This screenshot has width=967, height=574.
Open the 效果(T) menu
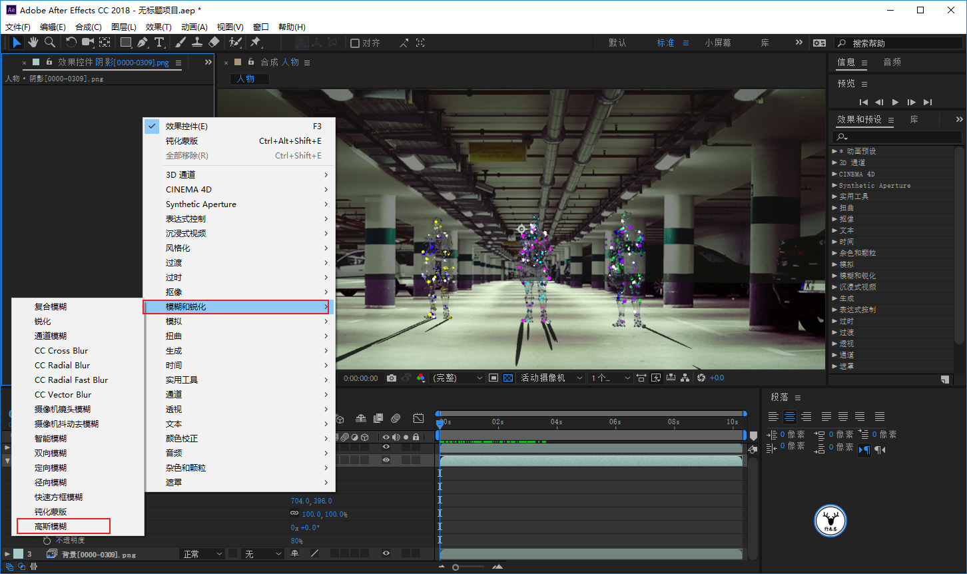point(159,27)
